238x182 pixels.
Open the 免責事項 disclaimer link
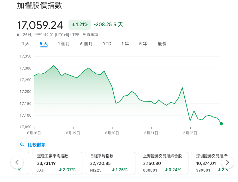pyautogui.click(x=90, y=35)
